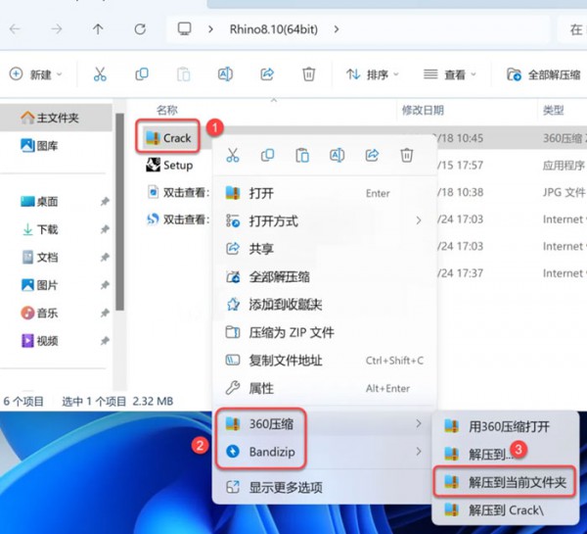Delete using the context menu trash icon
Image resolution: width=587 pixels, height=534 pixels.
click(x=407, y=155)
